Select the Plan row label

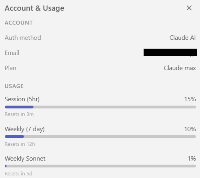[x=10, y=68]
